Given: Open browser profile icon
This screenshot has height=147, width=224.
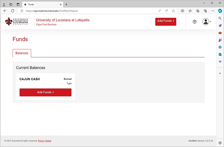Looking at the screenshot, I should 4,5.
